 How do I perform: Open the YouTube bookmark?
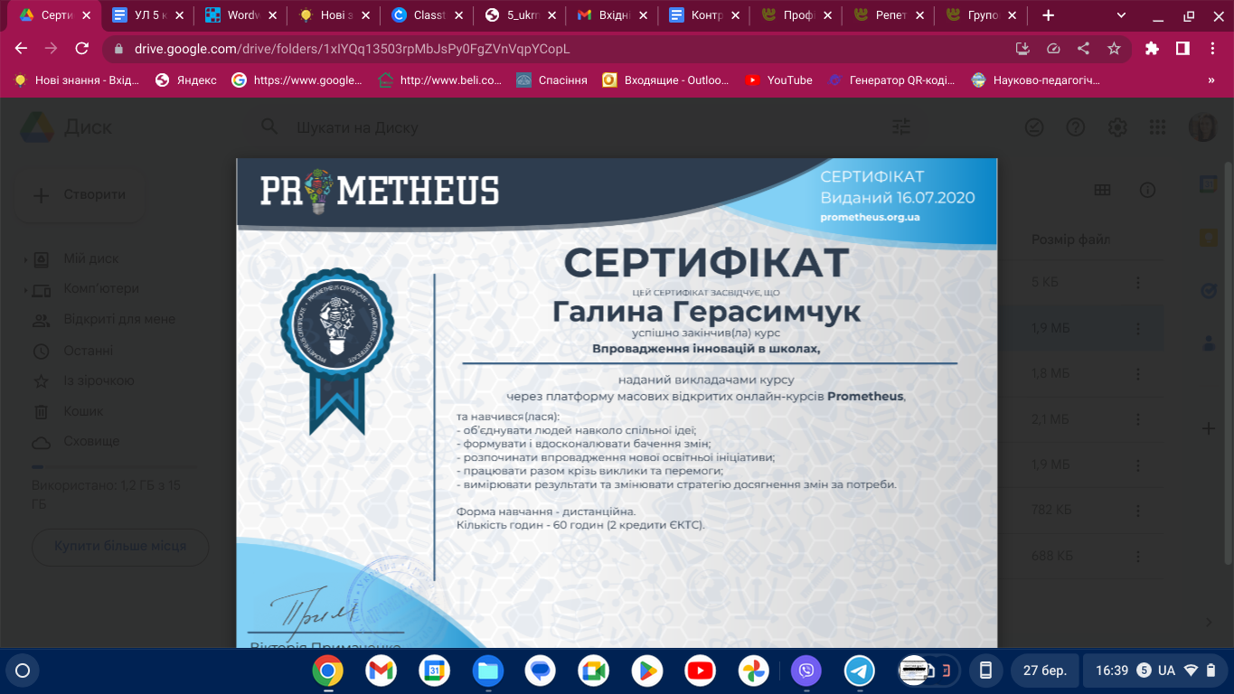(778, 80)
